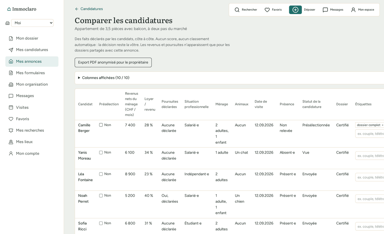Click the Mon compte person icon
384x234 pixels.
click(11, 153)
